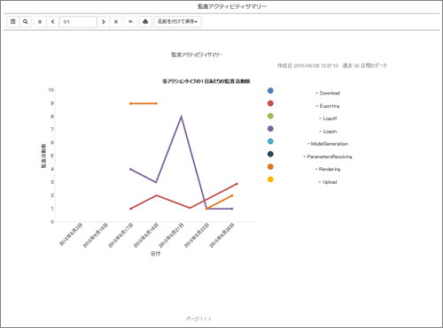Go to the previous page
This screenshot has width=443, height=328.
tap(52, 22)
